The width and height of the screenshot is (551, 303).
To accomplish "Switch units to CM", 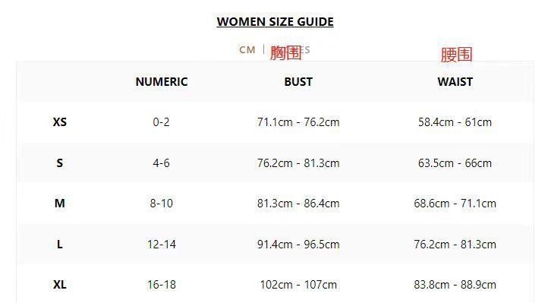I will click(247, 50).
